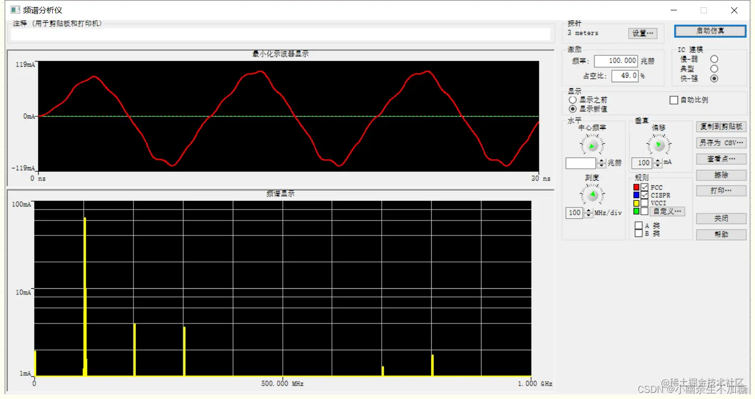Check the A 类 class checkbox
Image resolution: width=755 pixels, height=399 pixels.
pos(639,226)
